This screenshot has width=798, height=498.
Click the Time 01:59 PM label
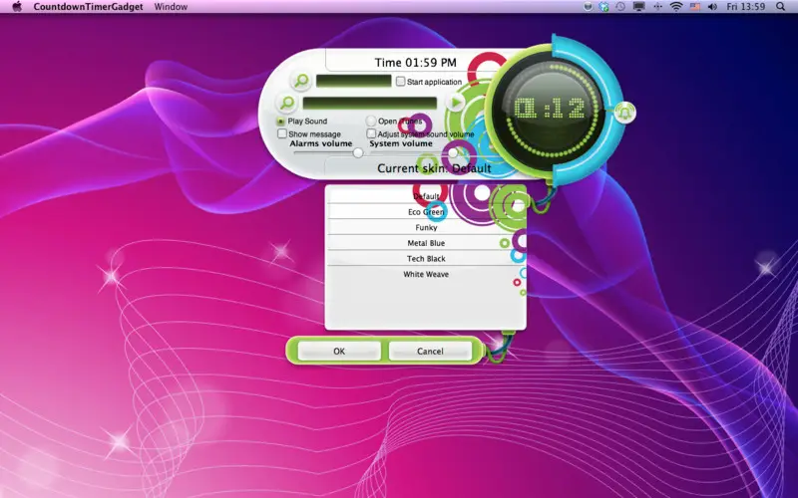point(415,63)
